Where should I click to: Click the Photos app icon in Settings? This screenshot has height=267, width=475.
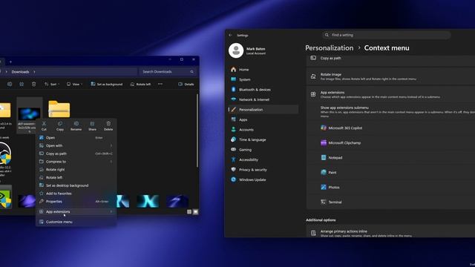point(324,187)
